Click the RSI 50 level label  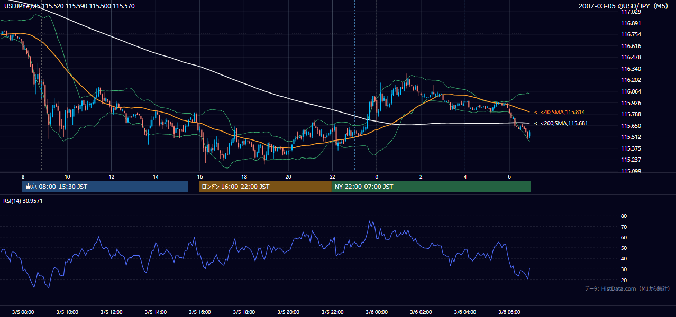click(x=624, y=248)
